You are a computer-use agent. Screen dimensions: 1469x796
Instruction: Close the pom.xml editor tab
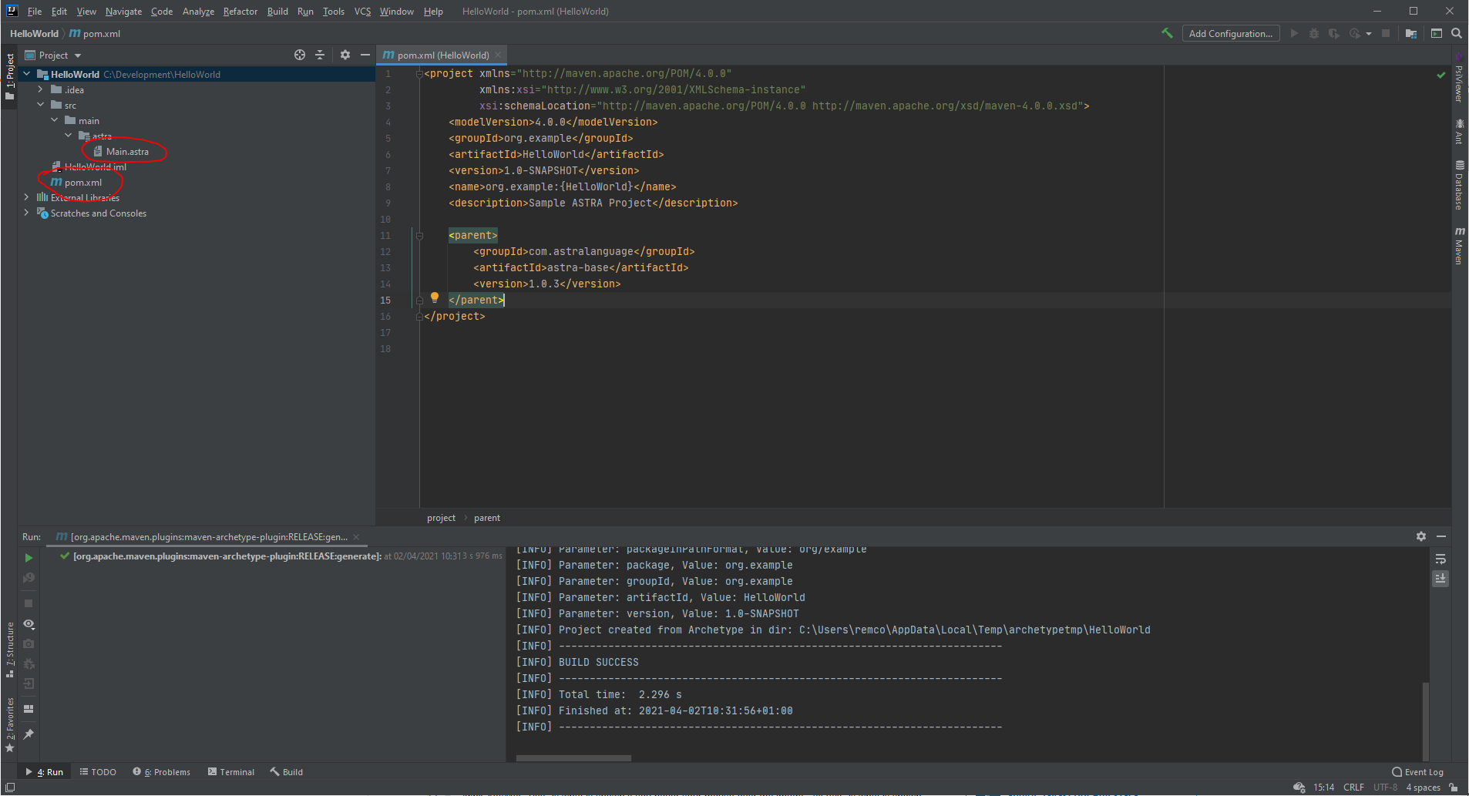pyautogui.click(x=499, y=55)
